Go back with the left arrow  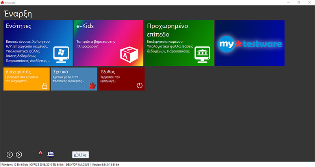[x=9, y=154]
